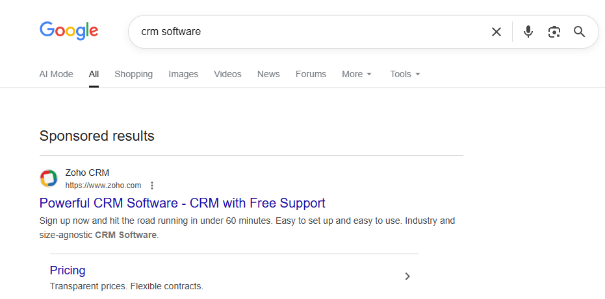The height and width of the screenshot is (299, 605).
Task: Click the magnifying glass search button
Action: point(580,32)
